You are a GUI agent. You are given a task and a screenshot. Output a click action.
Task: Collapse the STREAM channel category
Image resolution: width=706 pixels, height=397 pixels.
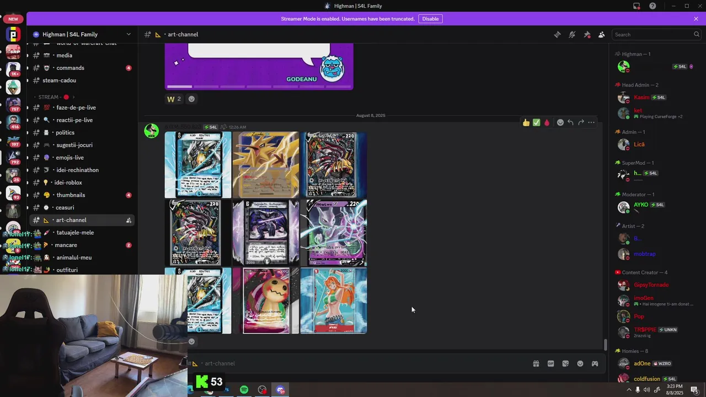click(x=54, y=97)
